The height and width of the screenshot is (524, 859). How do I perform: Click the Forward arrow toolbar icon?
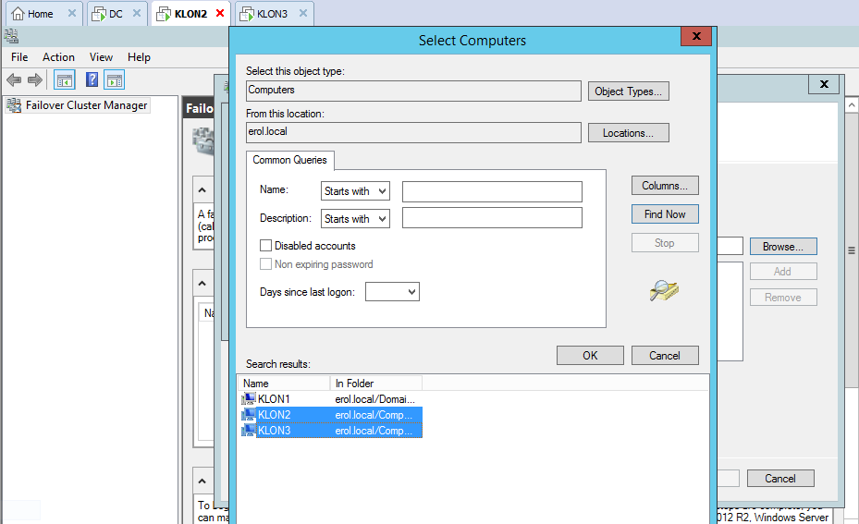(35, 80)
